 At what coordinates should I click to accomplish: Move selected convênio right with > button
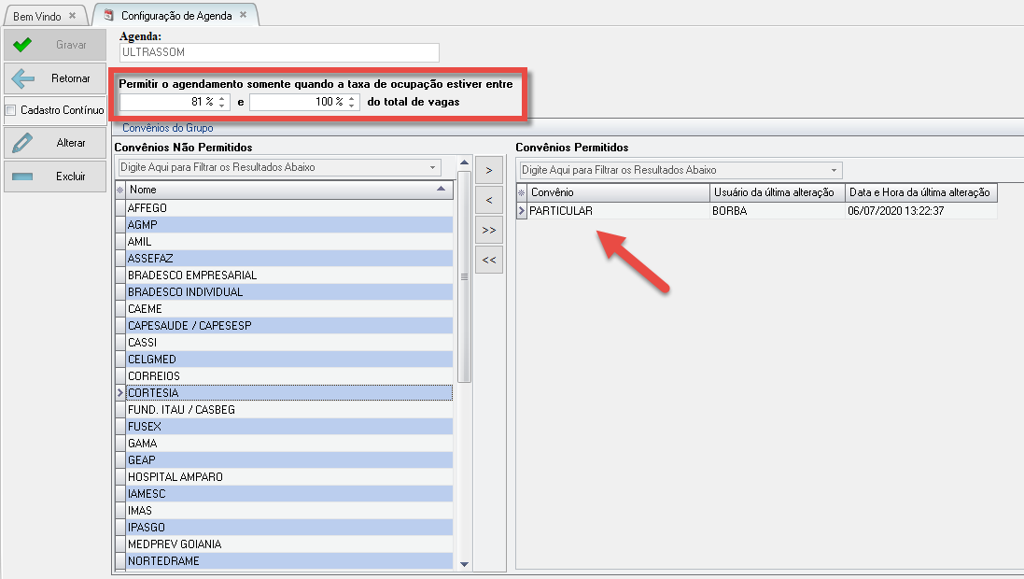[x=488, y=171]
